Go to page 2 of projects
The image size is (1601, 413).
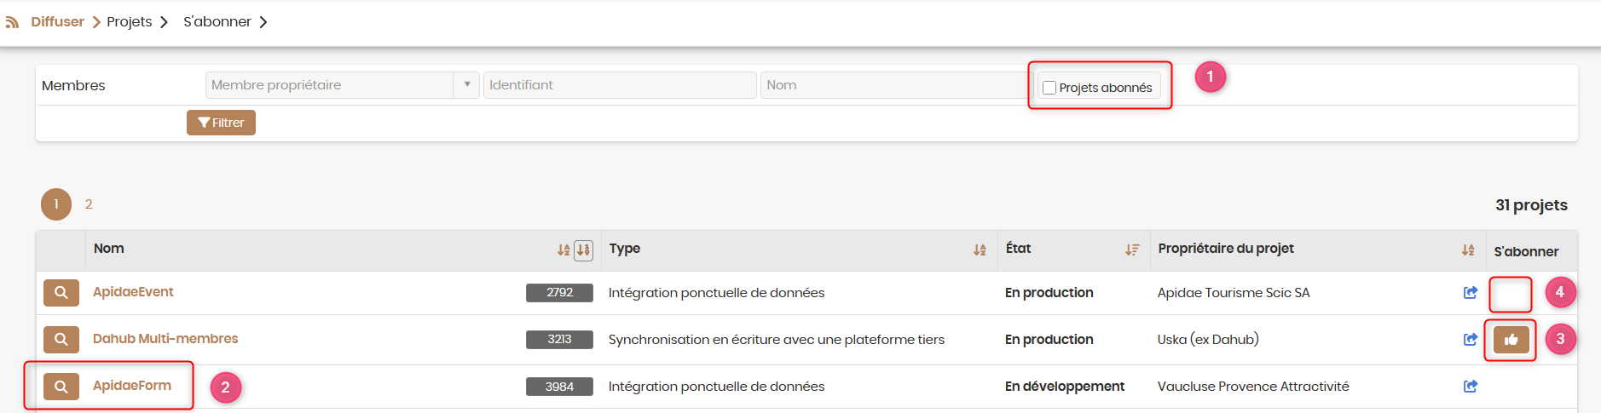click(89, 204)
